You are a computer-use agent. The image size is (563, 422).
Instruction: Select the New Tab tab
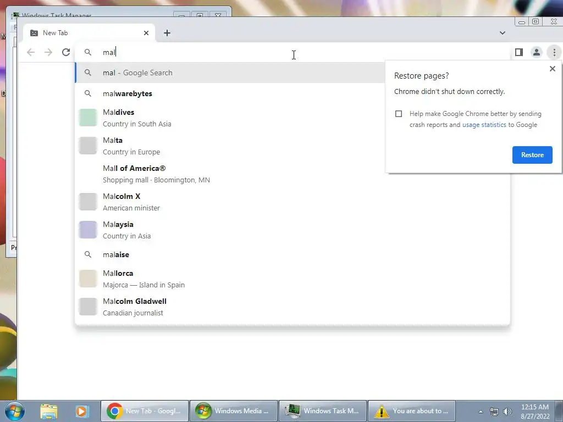(x=89, y=33)
